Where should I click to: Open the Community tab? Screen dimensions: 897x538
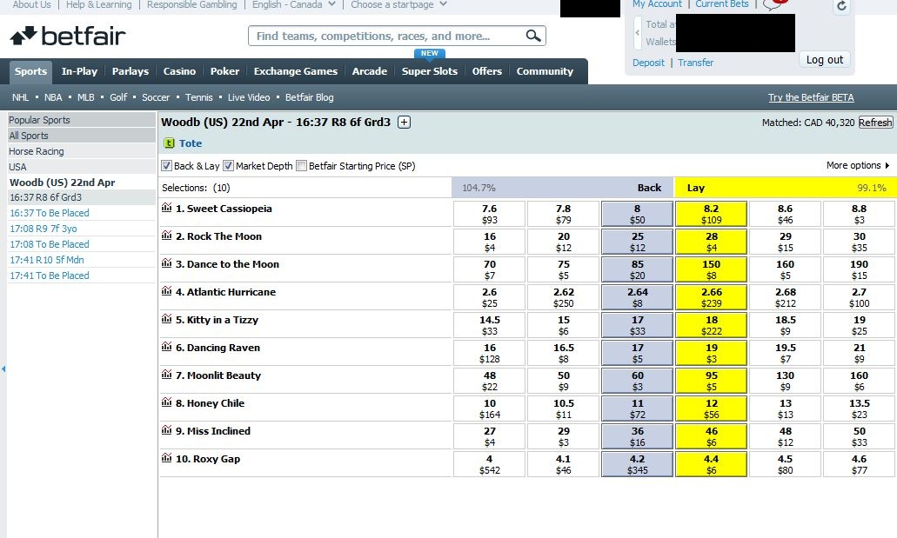pos(545,71)
